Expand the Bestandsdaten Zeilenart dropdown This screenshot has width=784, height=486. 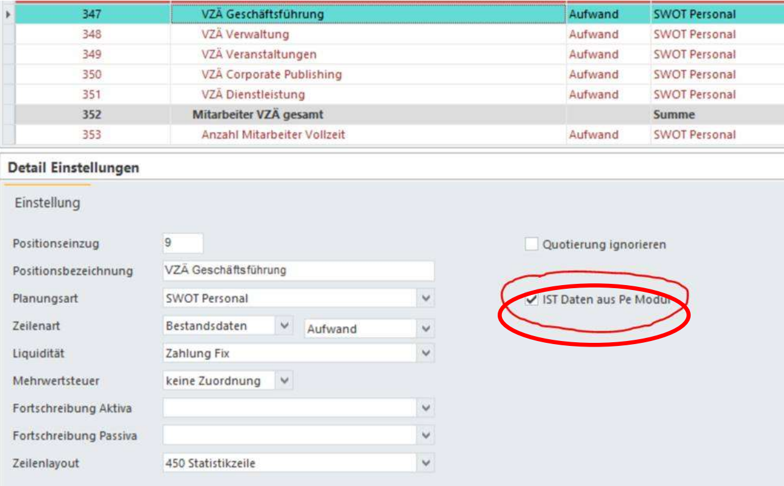point(284,326)
